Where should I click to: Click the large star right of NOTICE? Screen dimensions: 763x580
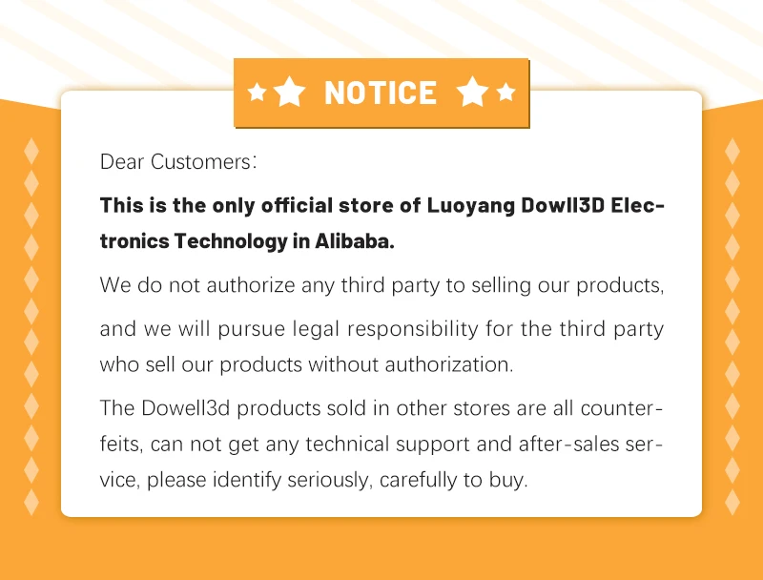point(472,92)
